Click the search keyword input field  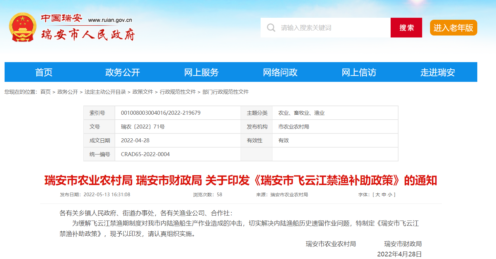332,28
